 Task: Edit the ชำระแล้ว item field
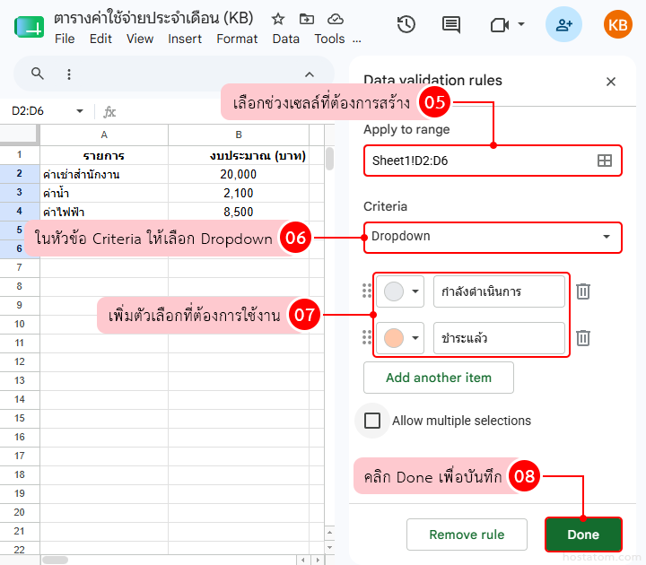coord(499,338)
